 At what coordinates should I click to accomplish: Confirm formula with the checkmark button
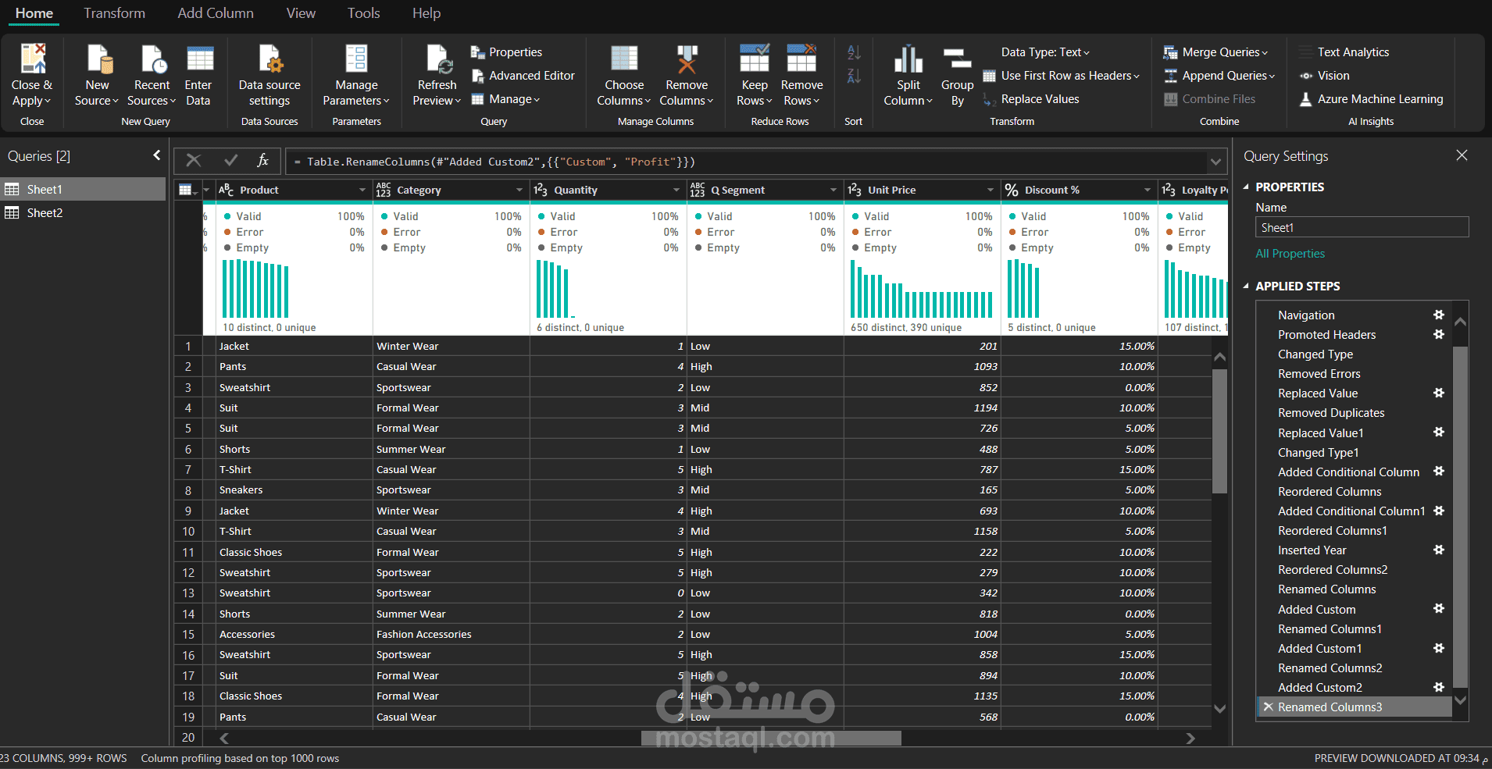tap(230, 161)
